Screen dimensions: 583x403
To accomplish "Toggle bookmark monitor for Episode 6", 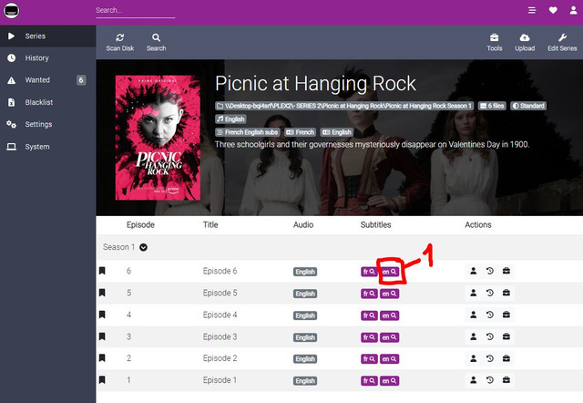I will pos(102,271).
